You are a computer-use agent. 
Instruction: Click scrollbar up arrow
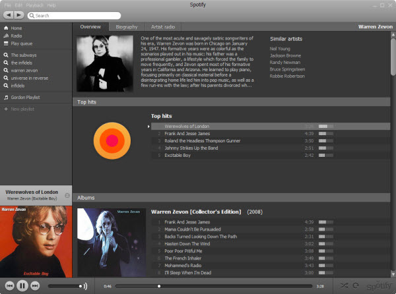(393, 34)
